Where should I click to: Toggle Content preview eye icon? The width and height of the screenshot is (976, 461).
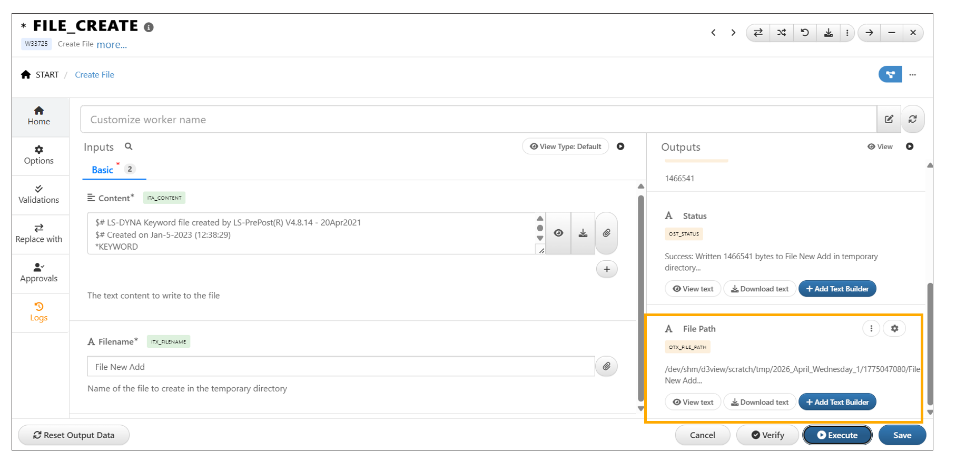[x=558, y=233]
